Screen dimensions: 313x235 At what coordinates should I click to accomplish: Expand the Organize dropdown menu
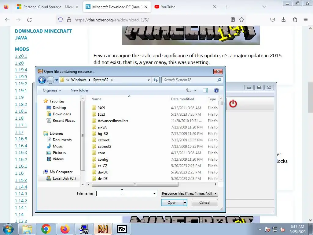[x=52, y=90]
